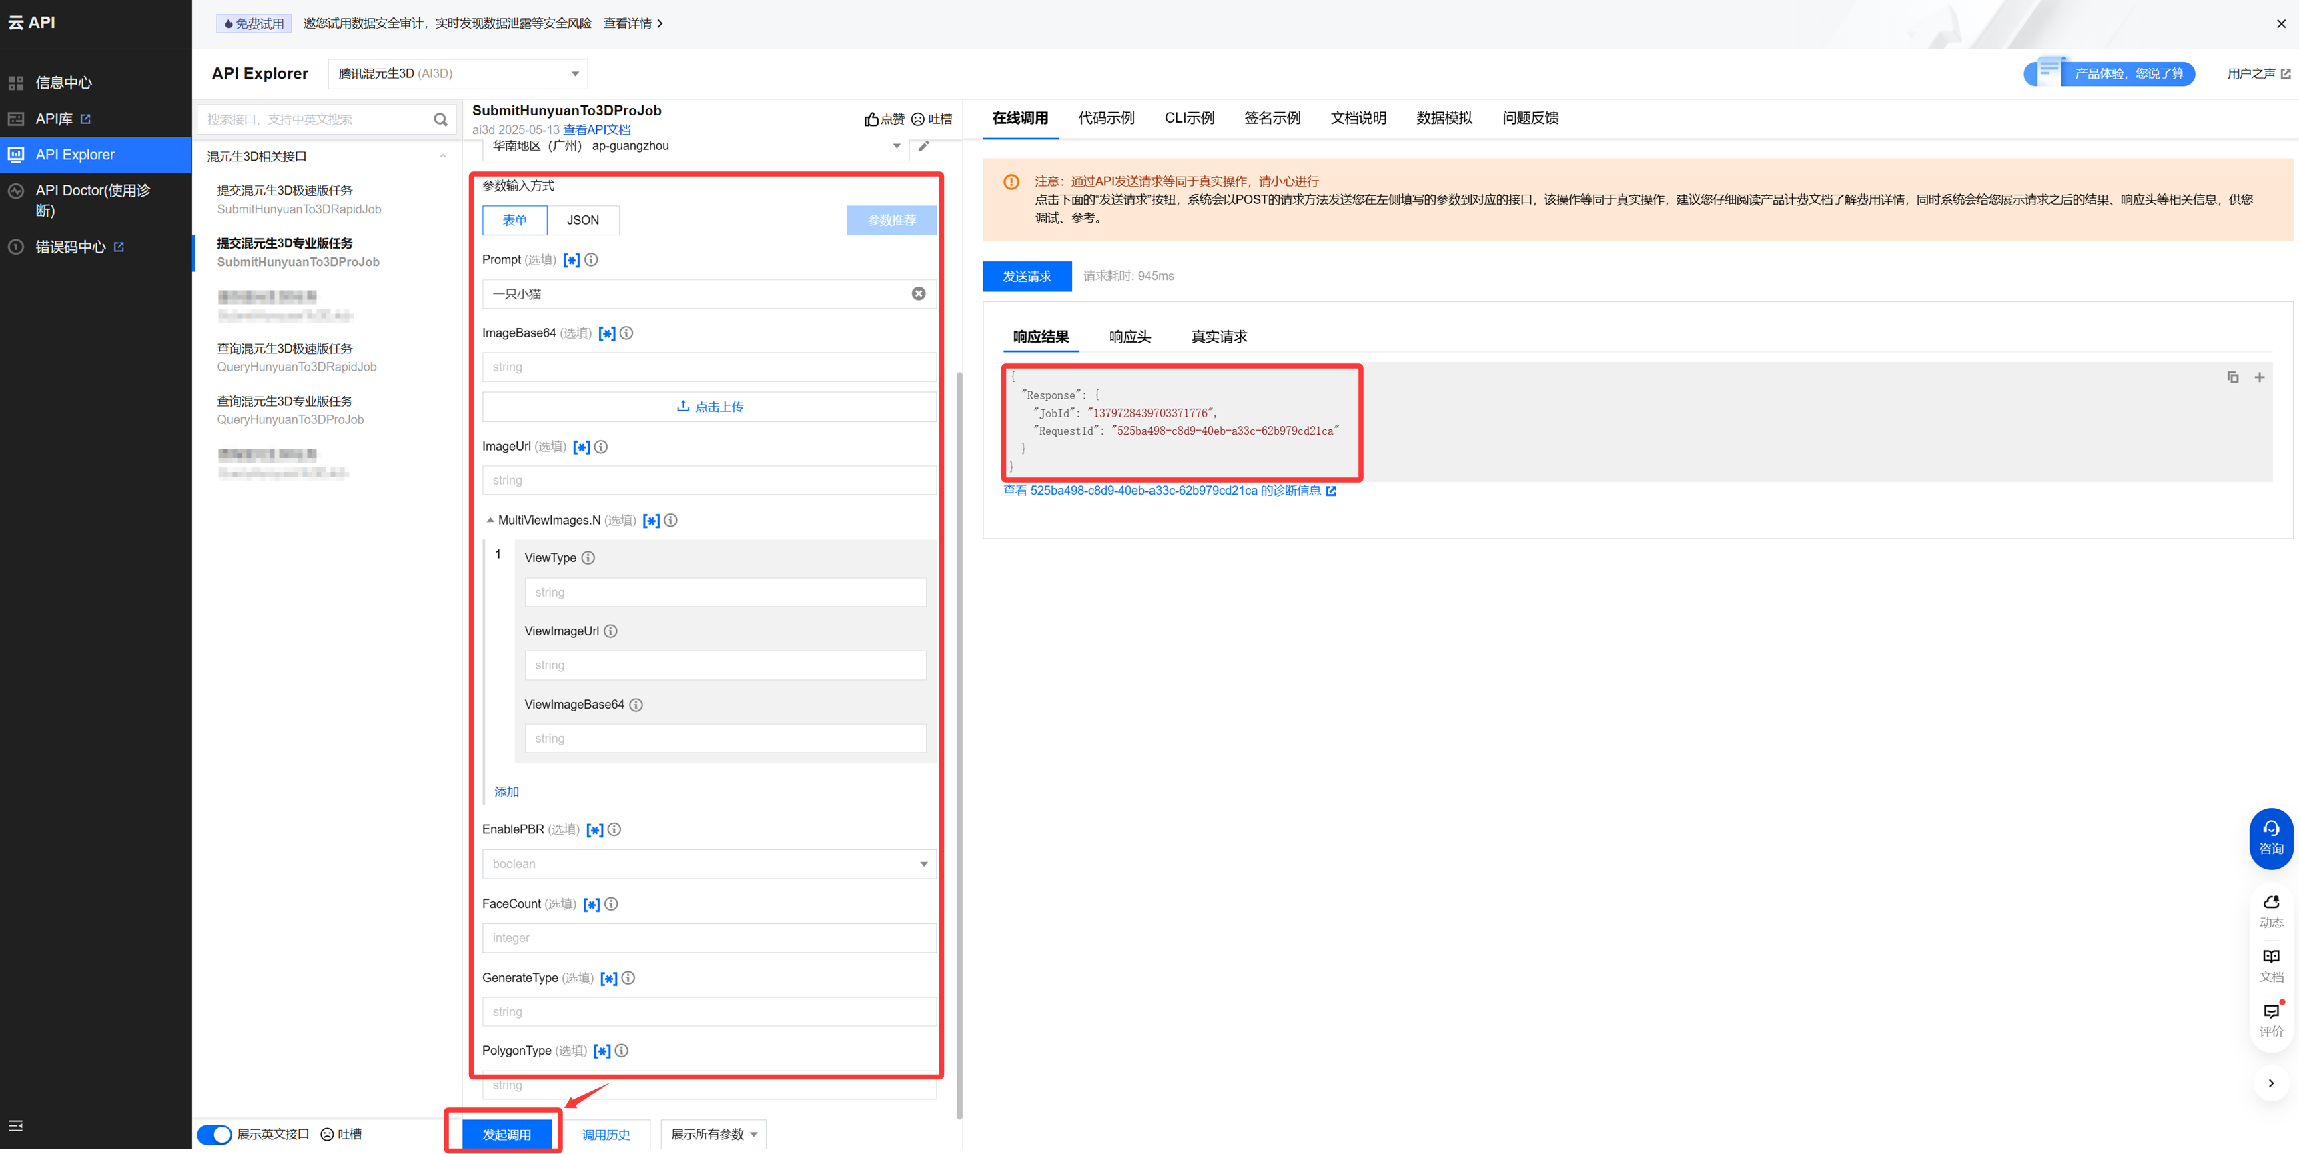
Task: Click the thumbs-up 点赞 icon
Action: [872, 119]
